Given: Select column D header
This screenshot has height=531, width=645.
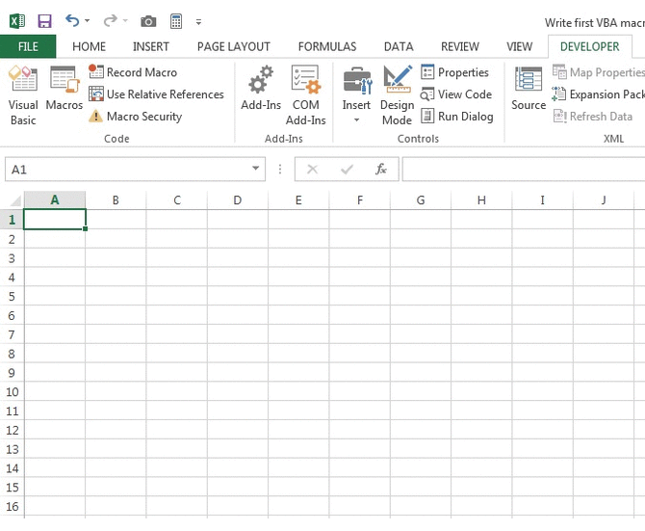Looking at the screenshot, I should (x=238, y=200).
